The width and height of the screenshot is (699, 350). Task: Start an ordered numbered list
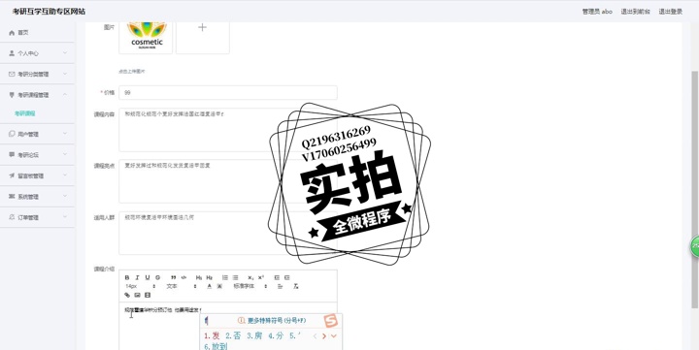pos(225,277)
